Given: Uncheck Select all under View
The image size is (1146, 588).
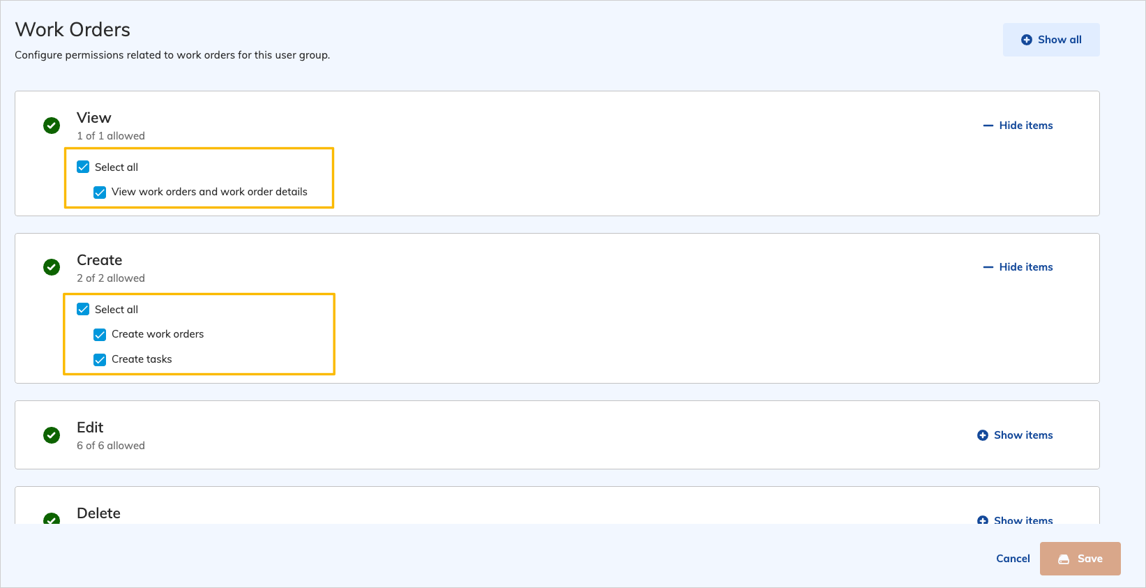Looking at the screenshot, I should tap(83, 167).
